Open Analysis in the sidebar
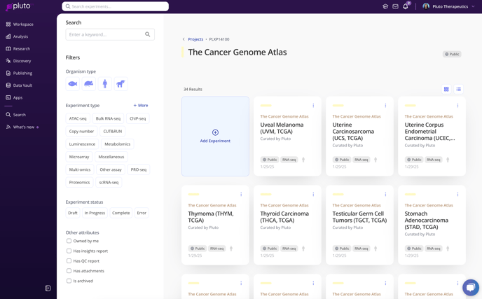This screenshot has width=482, height=299. click(17, 36)
